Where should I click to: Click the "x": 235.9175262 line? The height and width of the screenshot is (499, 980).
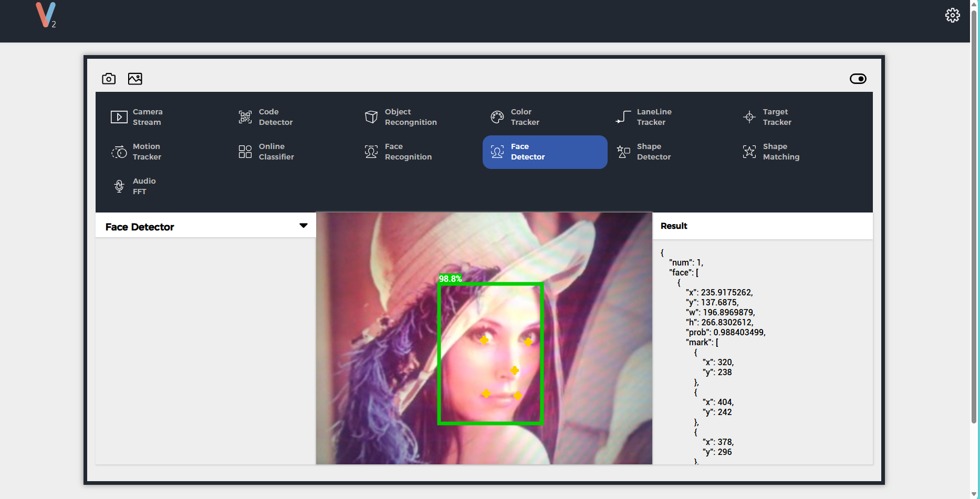click(720, 292)
